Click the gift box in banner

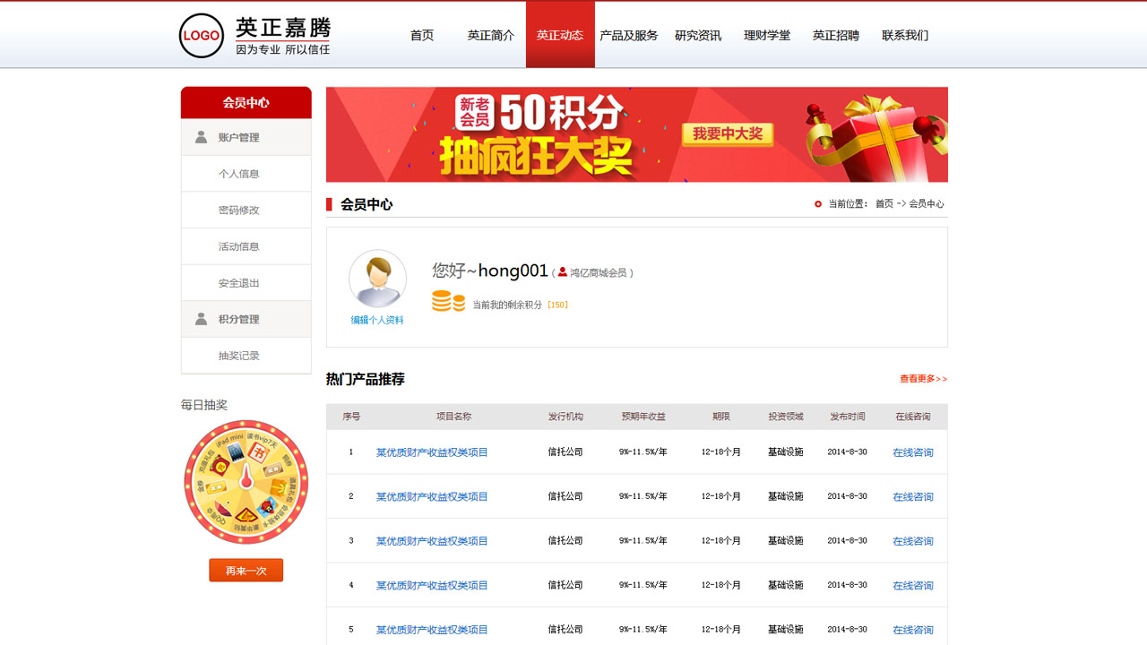pyautogui.click(x=862, y=134)
